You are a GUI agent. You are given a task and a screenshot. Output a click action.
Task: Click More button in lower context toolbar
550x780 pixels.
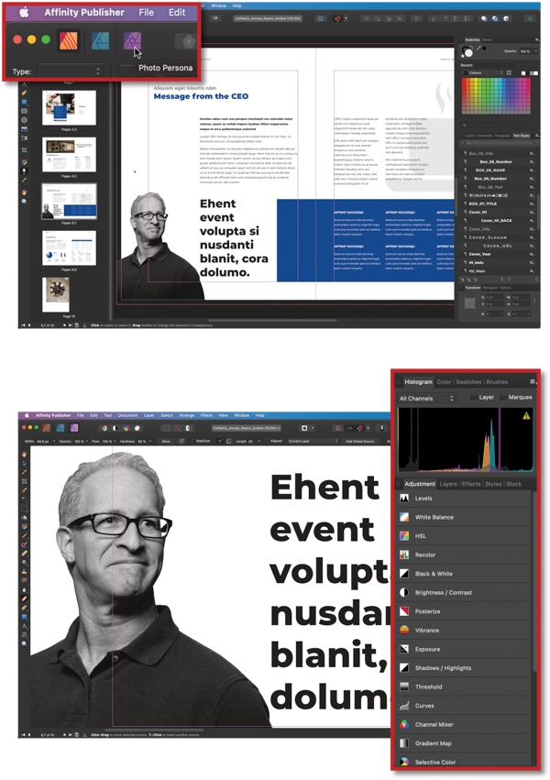pyautogui.click(x=166, y=441)
